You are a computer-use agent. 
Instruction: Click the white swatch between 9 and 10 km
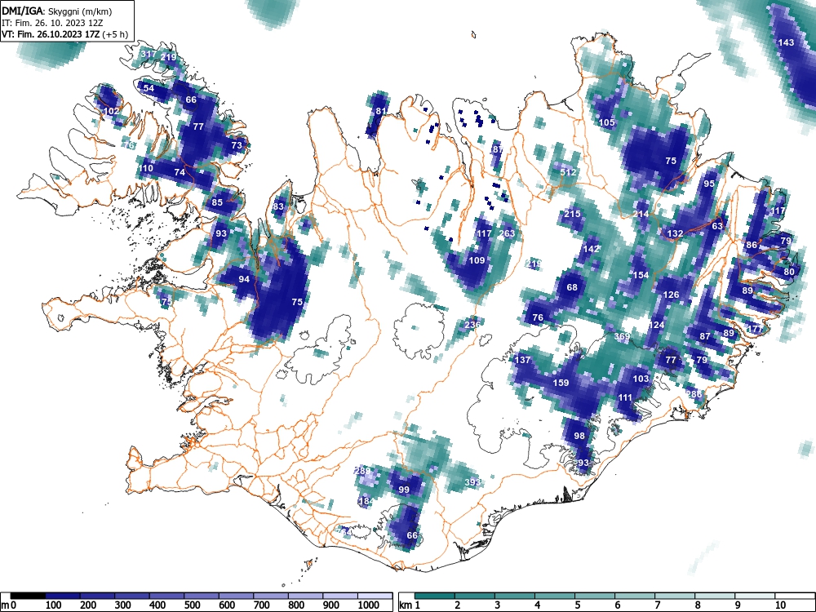[x=755, y=596]
